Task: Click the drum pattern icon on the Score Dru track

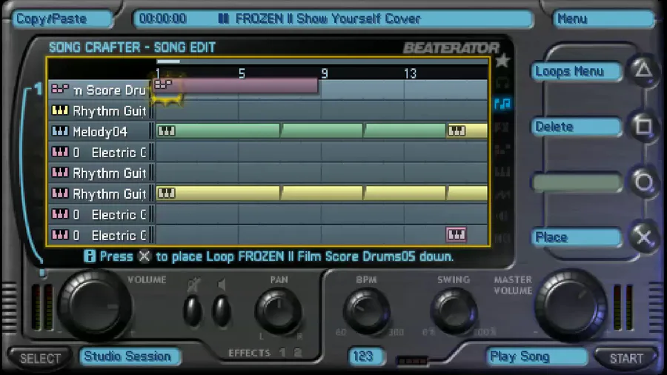Action: (x=59, y=89)
